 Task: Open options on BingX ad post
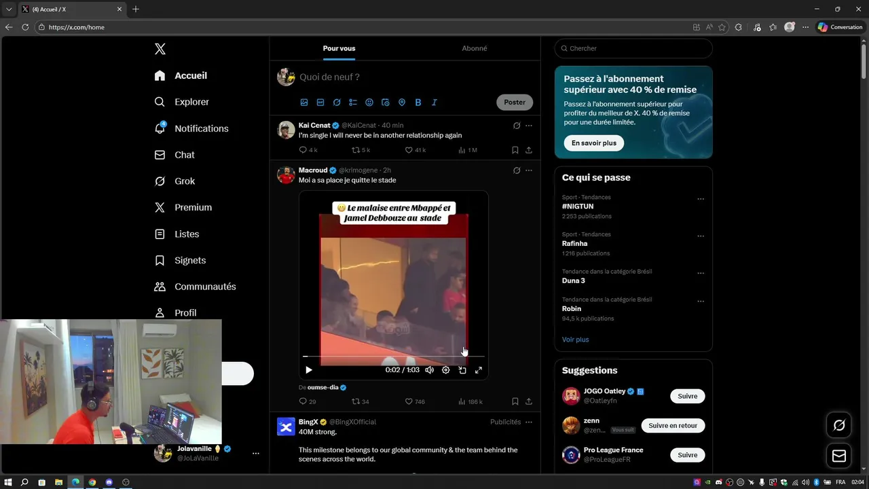click(x=529, y=422)
